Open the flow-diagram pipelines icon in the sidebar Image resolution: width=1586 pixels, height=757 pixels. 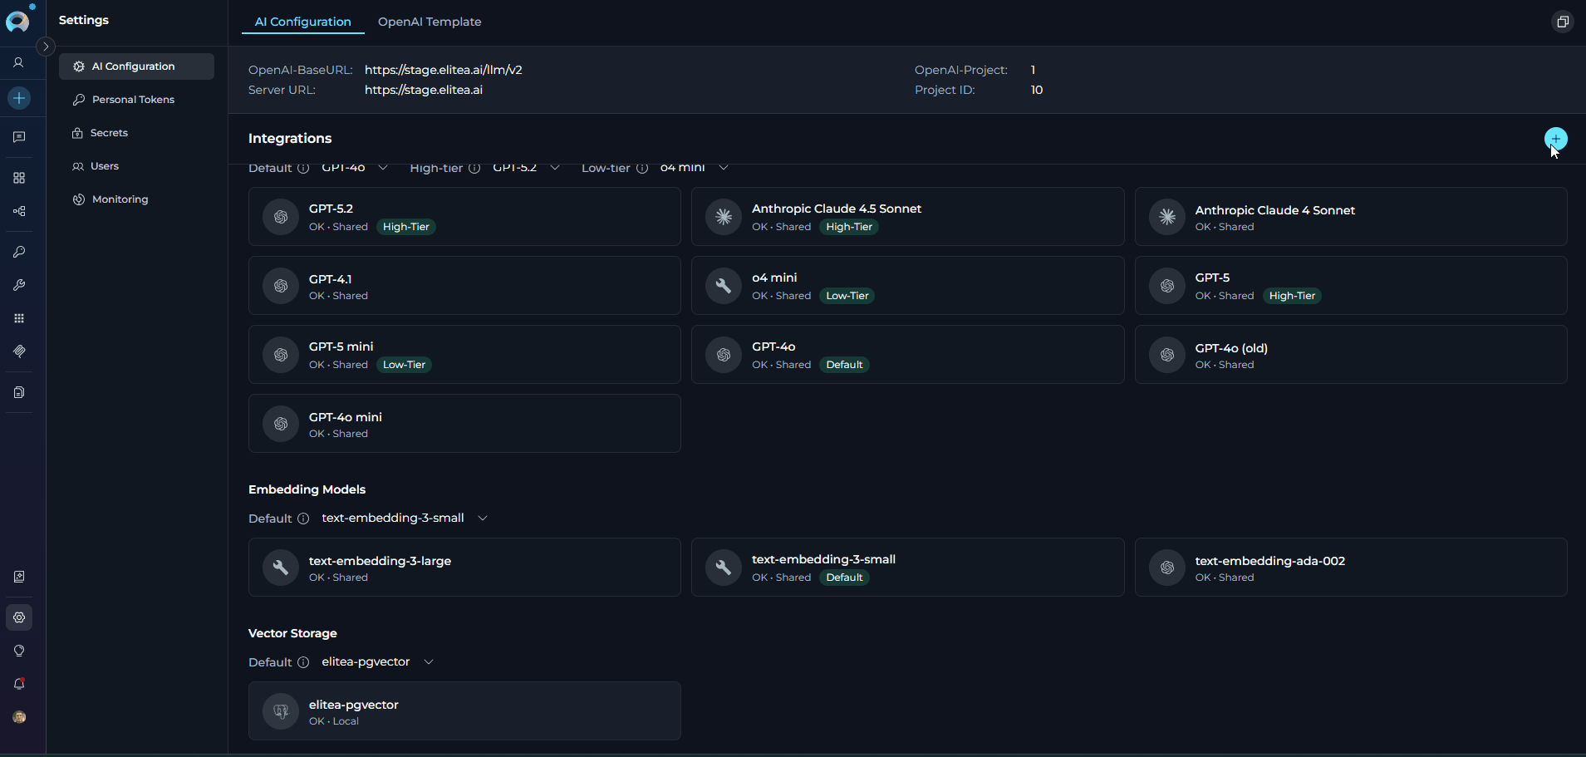19,211
